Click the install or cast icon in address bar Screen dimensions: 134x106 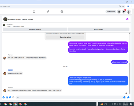point(120,6)
